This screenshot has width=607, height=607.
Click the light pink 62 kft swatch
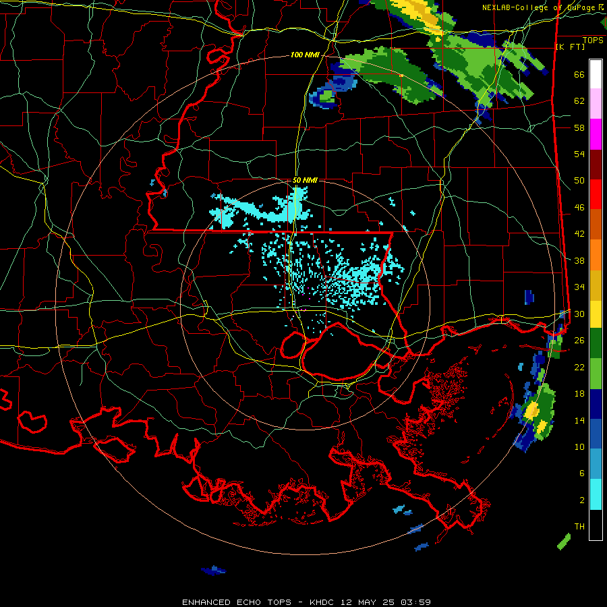[596, 104]
